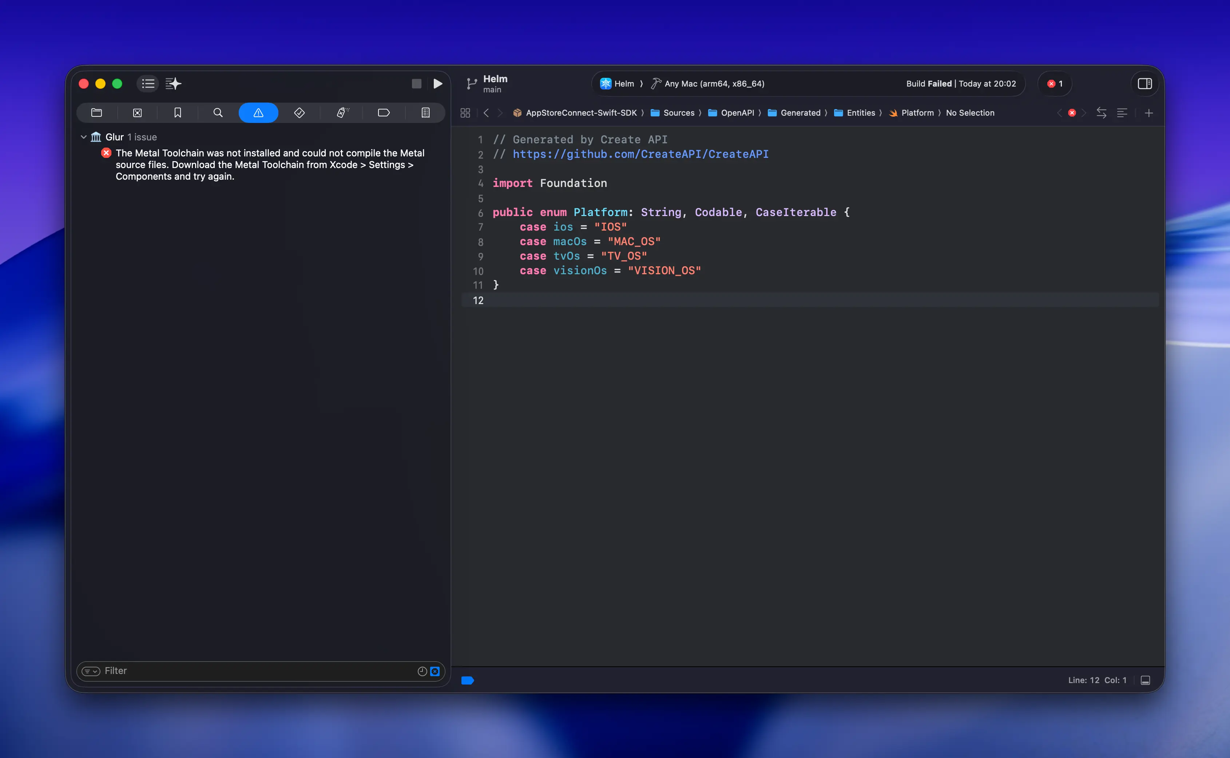Open the Test navigator diamond icon

pyautogui.click(x=299, y=113)
